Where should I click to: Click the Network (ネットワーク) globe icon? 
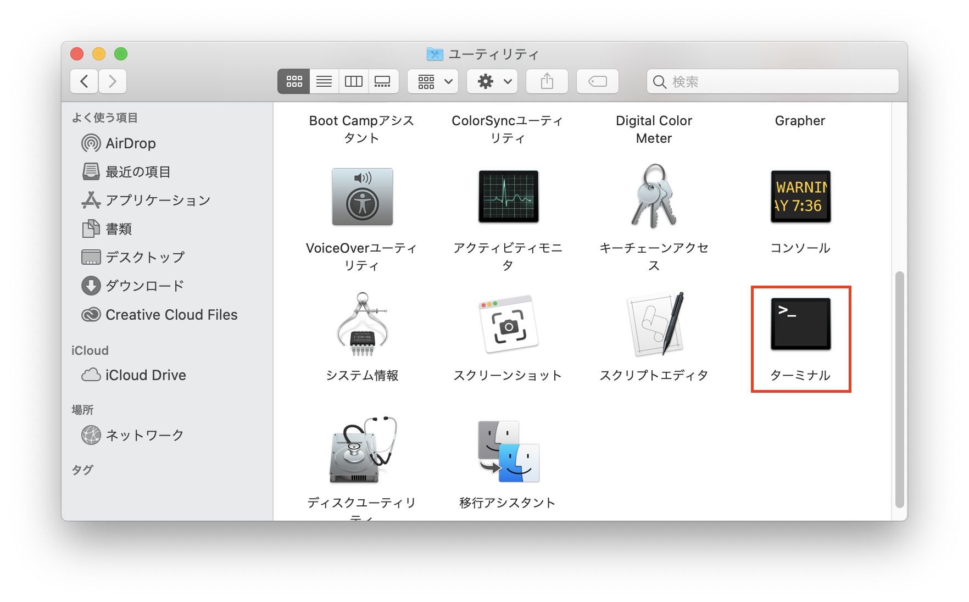(x=91, y=435)
